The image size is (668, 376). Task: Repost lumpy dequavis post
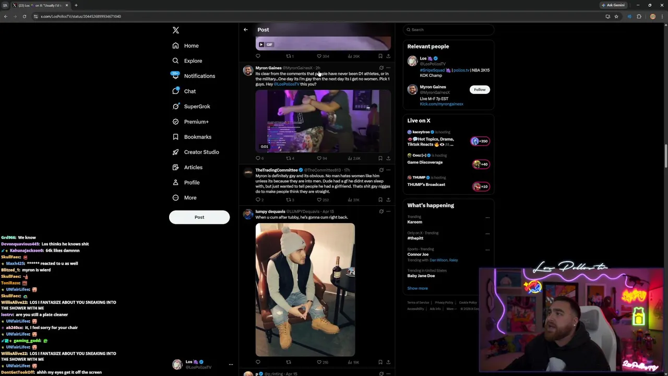(288, 362)
